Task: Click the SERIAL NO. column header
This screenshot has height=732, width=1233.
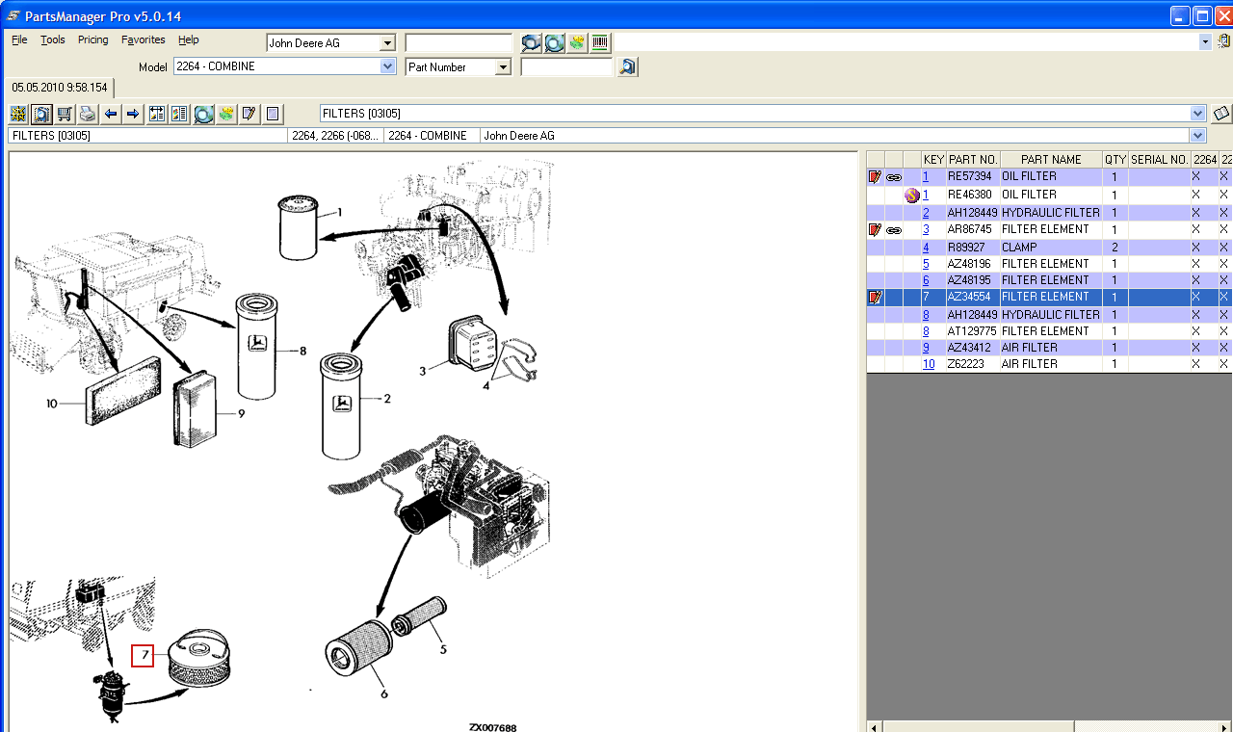Action: (1159, 160)
